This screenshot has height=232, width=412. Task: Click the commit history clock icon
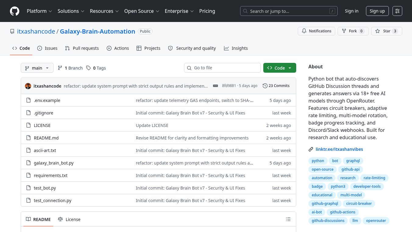pyautogui.click(x=265, y=86)
